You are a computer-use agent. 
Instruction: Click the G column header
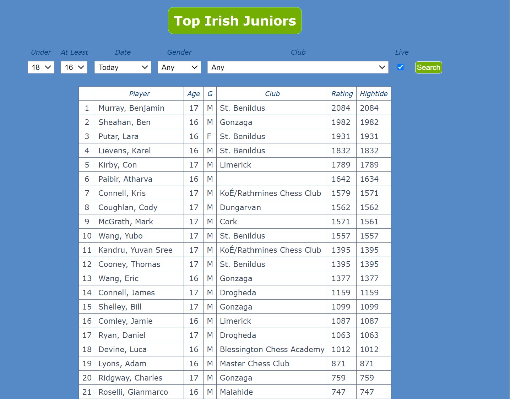pos(210,94)
